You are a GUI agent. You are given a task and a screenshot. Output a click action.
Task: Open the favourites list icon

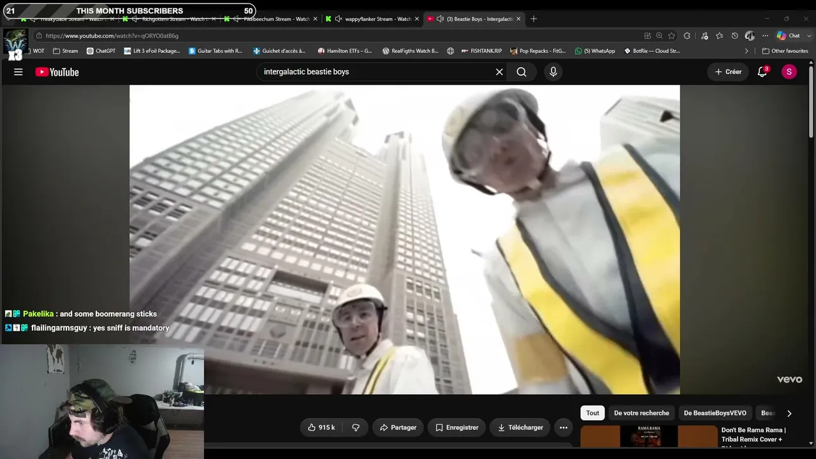(x=719, y=36)
